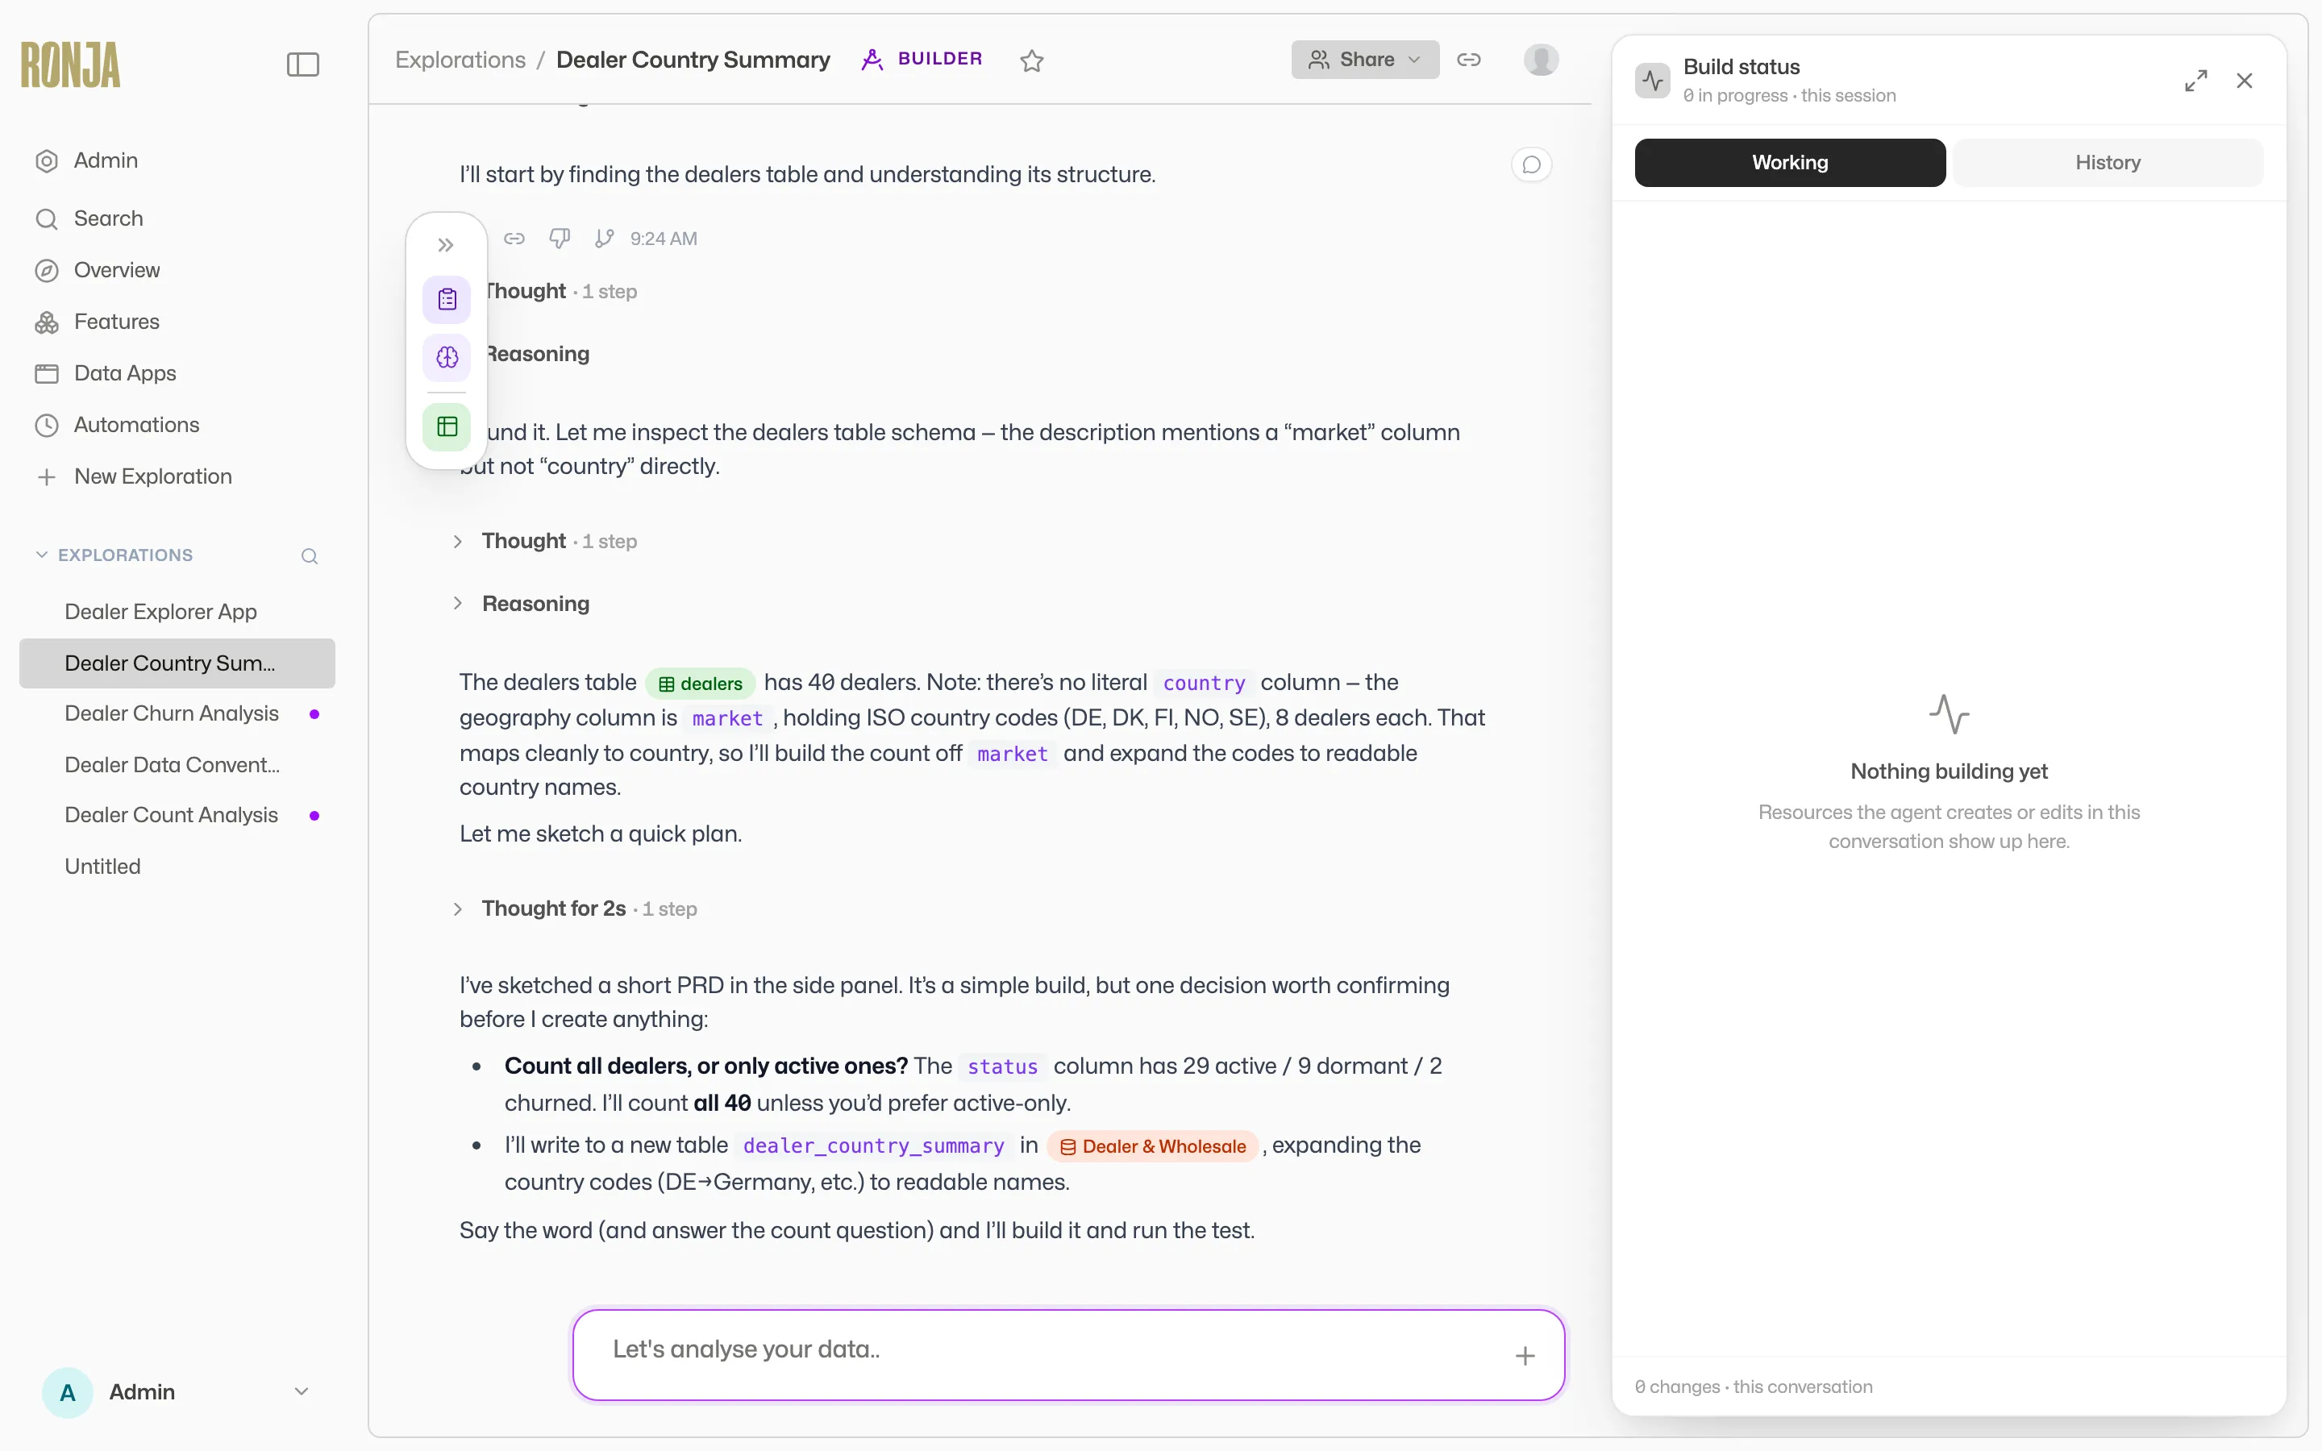The width and height of the screenshot is (2322, 1451).
Task: Open the plan clipboard icon
Action: (447, 299)
